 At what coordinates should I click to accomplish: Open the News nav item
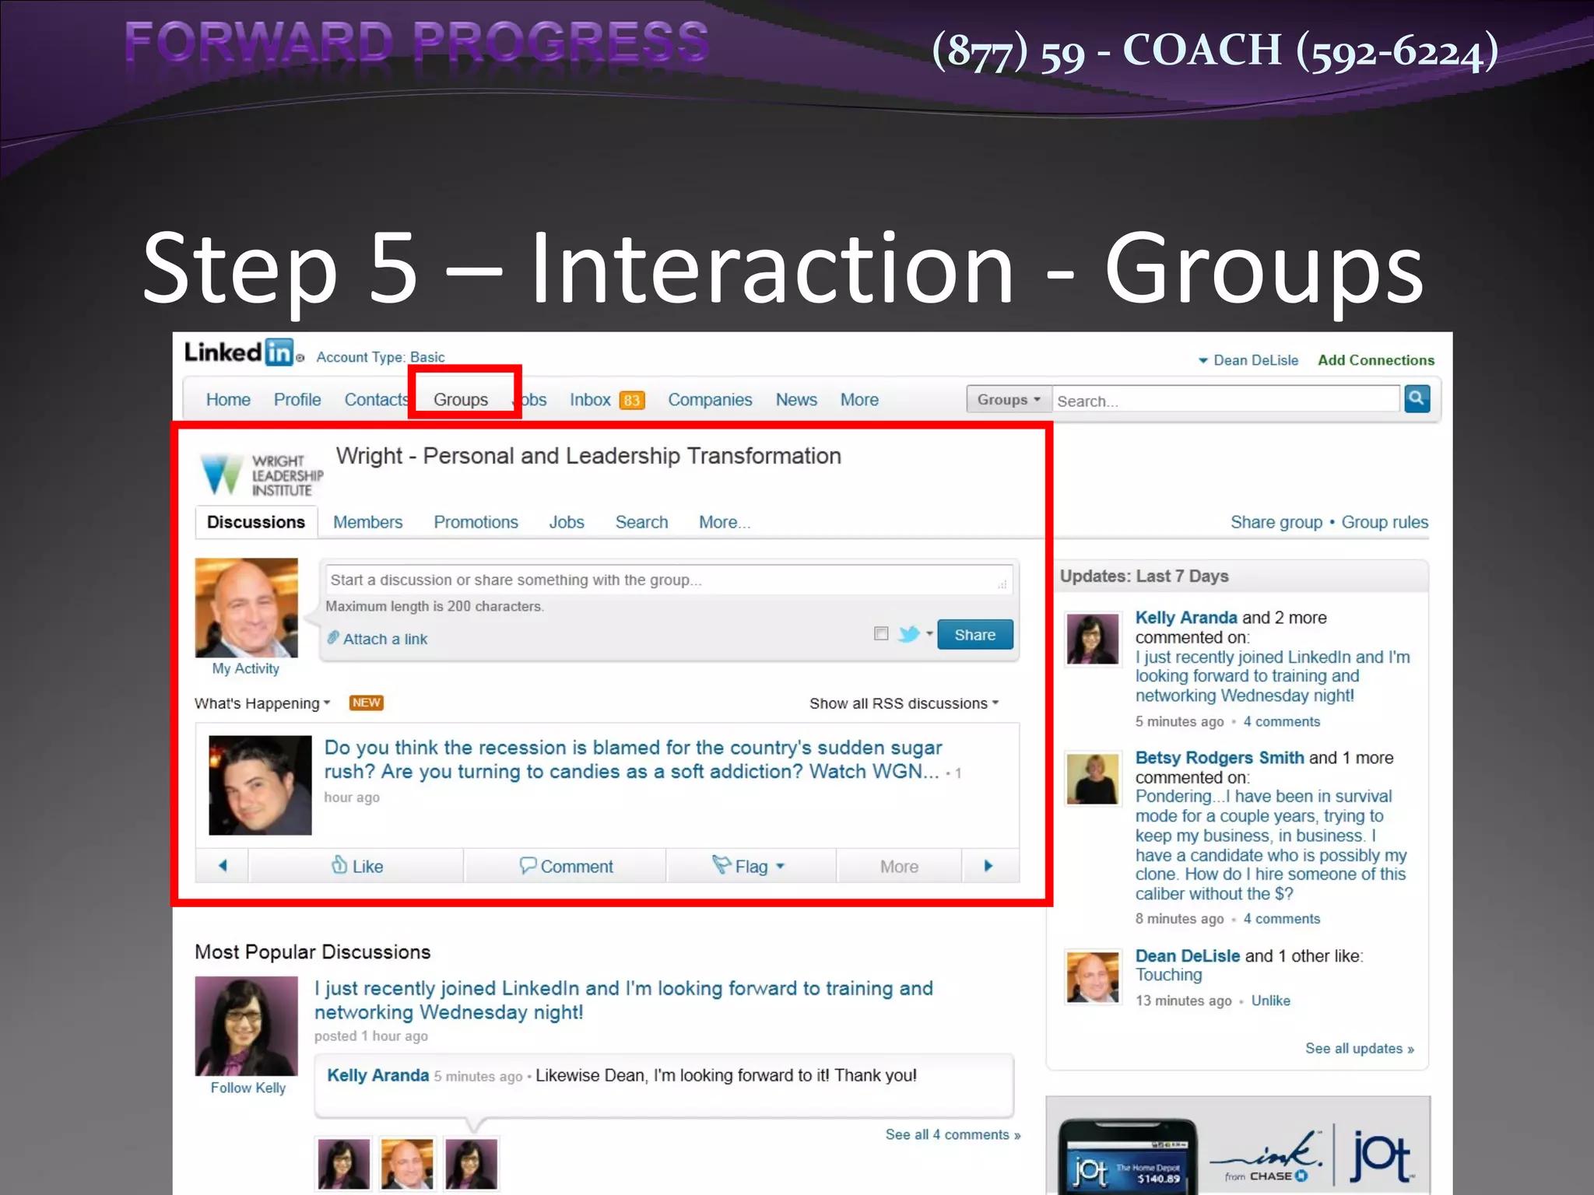click(x=796, y=399)
